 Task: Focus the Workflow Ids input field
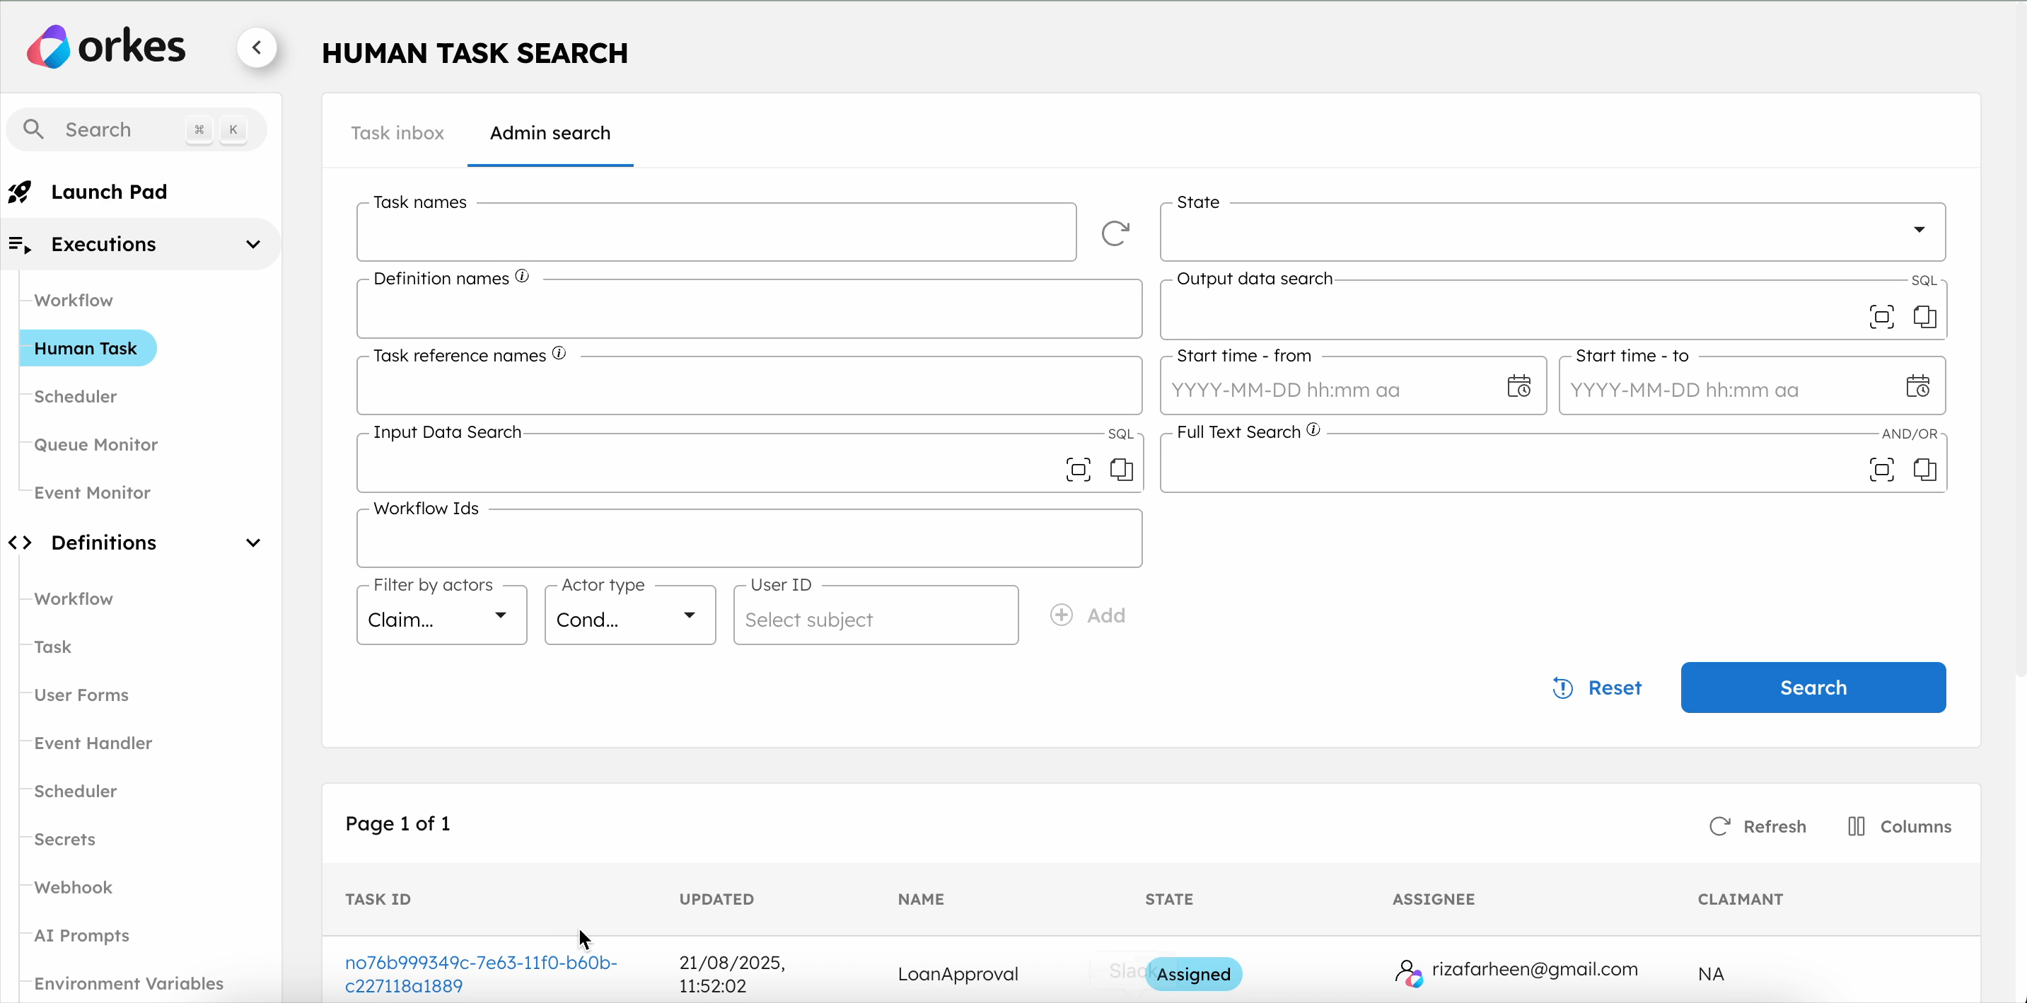(749, 539)
